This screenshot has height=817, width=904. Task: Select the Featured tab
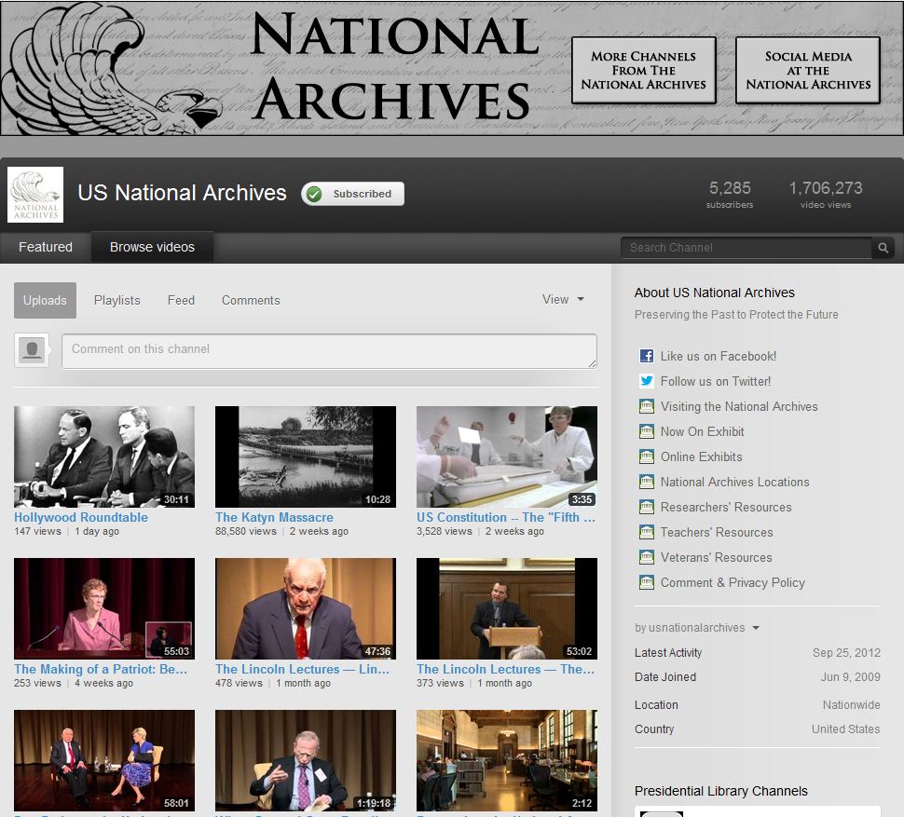coord(46,247)
